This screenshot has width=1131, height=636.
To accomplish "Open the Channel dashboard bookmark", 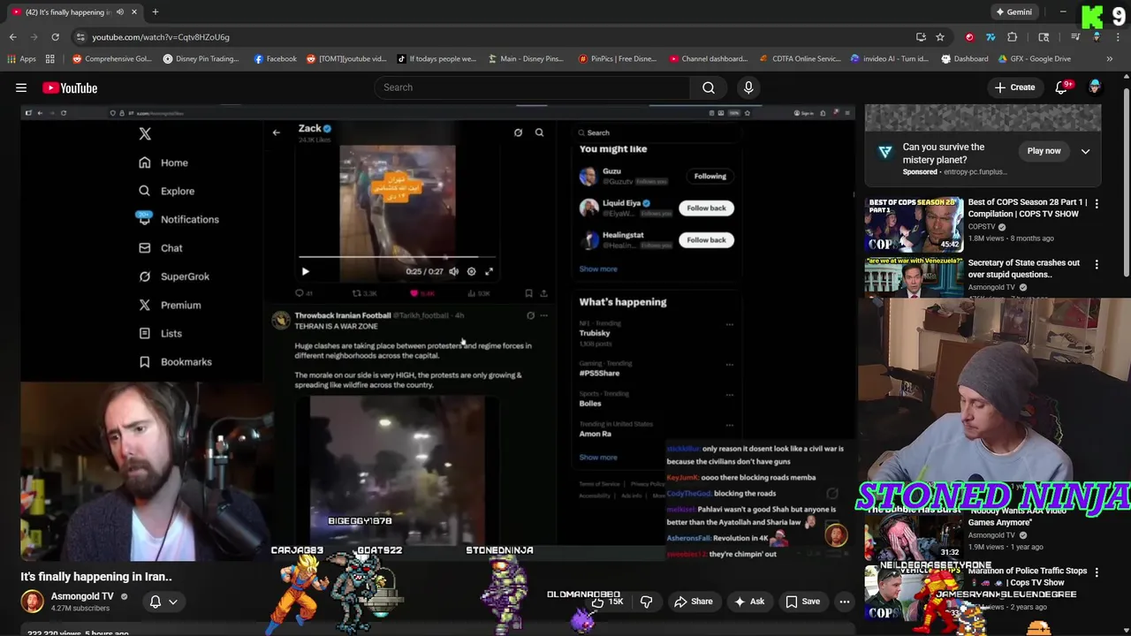I will tap(708, 59).
